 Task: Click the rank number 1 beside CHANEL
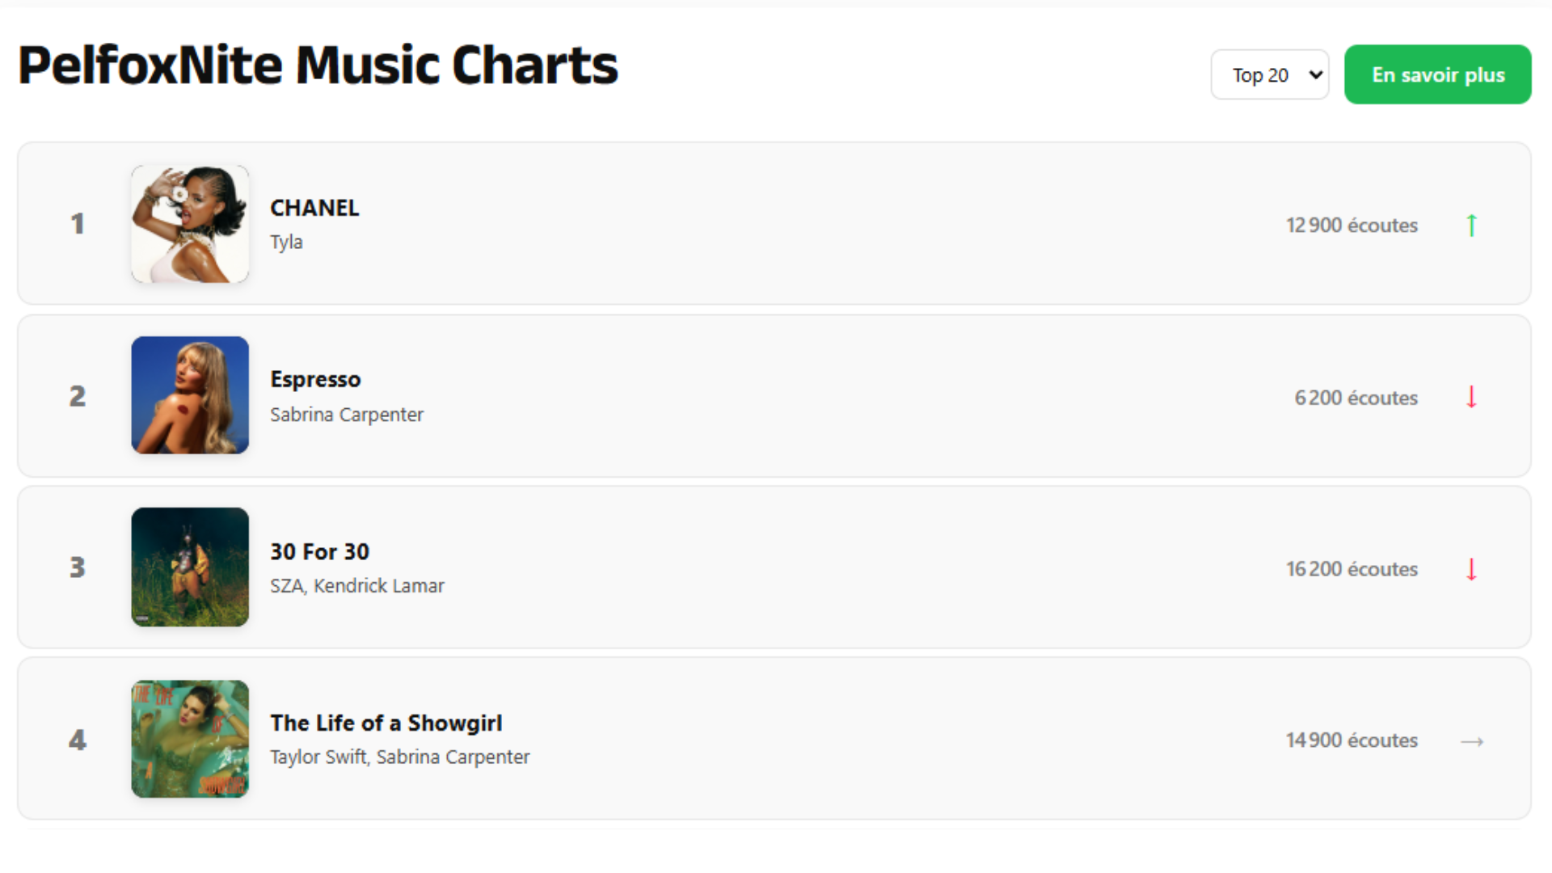tap(78, 225)
